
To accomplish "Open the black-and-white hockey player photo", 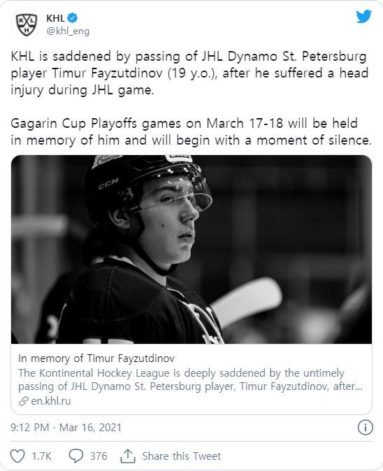I will [x=191, y=249].
